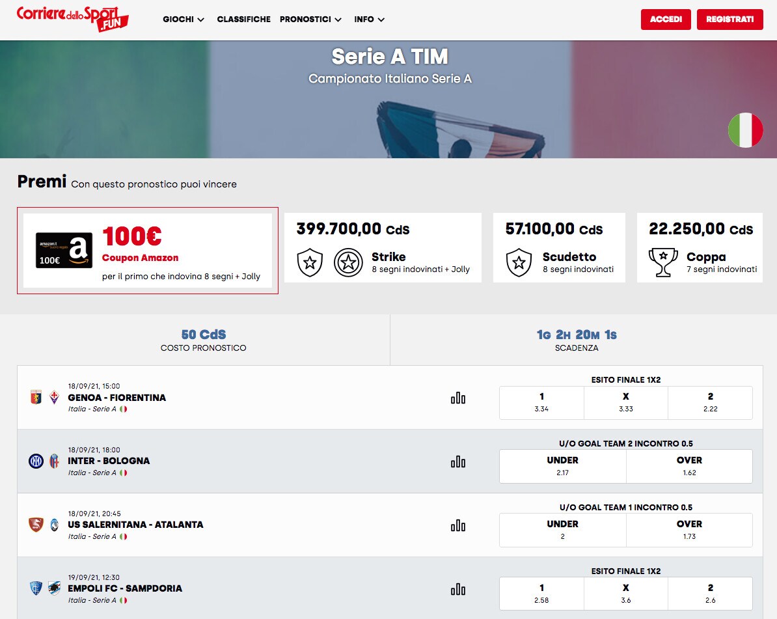Click Italy flag beside Empoli - Sampdoria league
777x619 pixels.
tap(124, 600)
